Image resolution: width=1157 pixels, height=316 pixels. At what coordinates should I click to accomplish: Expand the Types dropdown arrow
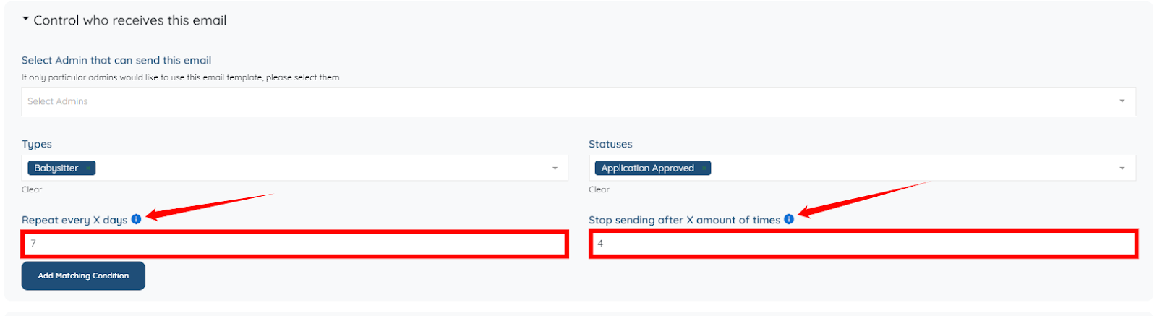pos(555,168)
